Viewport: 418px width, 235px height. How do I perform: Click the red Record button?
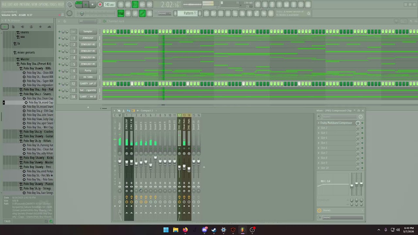(x=100, y=5)
